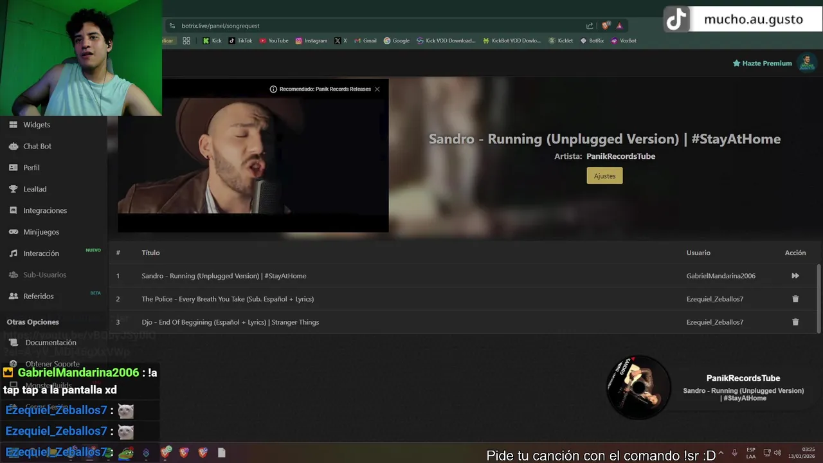Viewport: 823px width, 463px height.
Task: Open the TikTok bookmark
Action: click(240, 41)
